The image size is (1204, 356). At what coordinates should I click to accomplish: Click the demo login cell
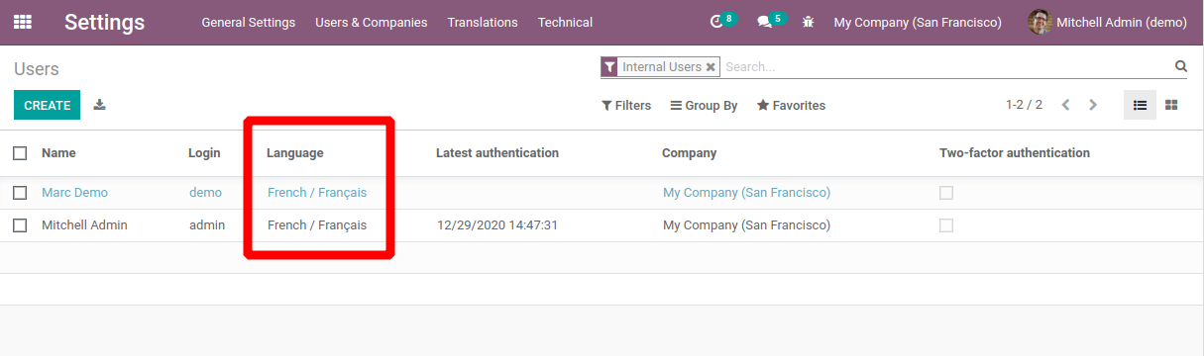[206, 193]
